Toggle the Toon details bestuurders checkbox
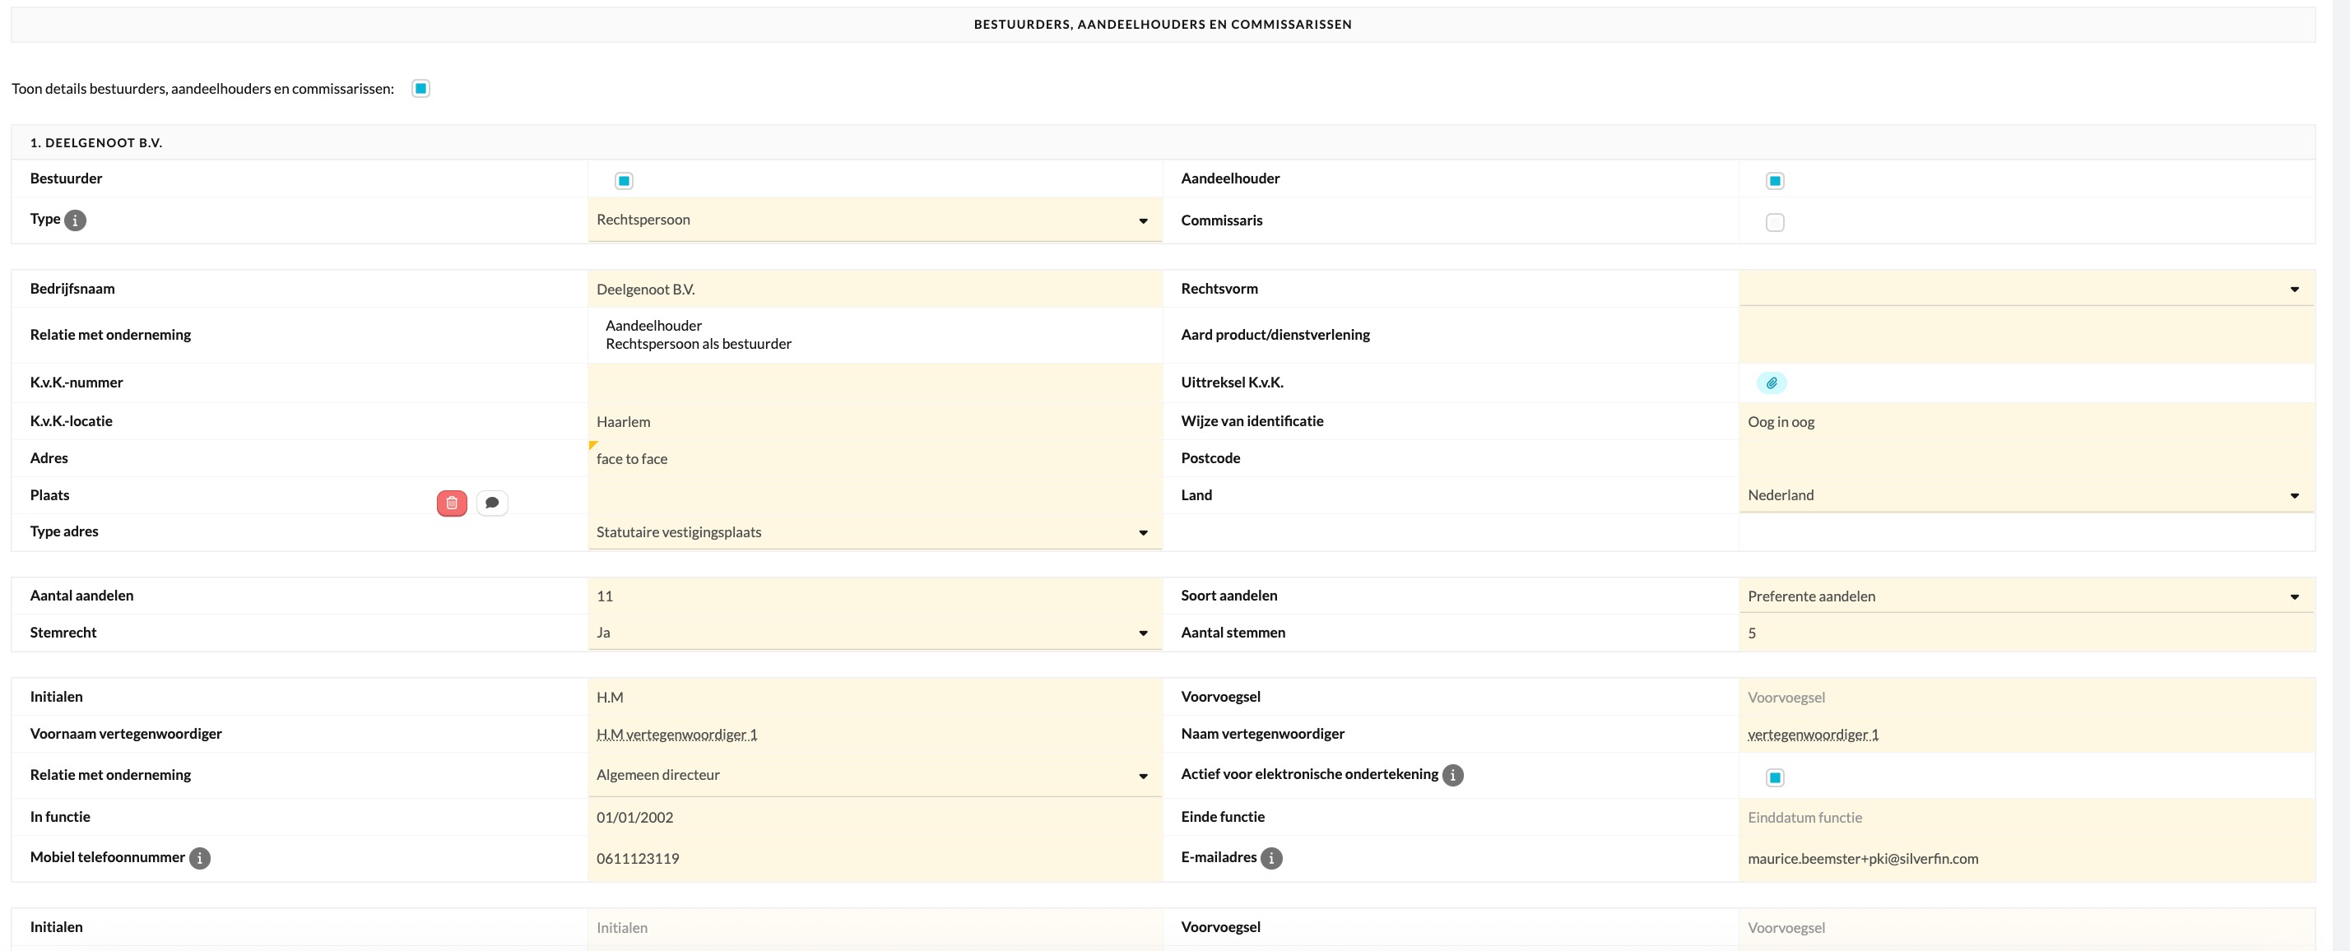 click(420, 89)
